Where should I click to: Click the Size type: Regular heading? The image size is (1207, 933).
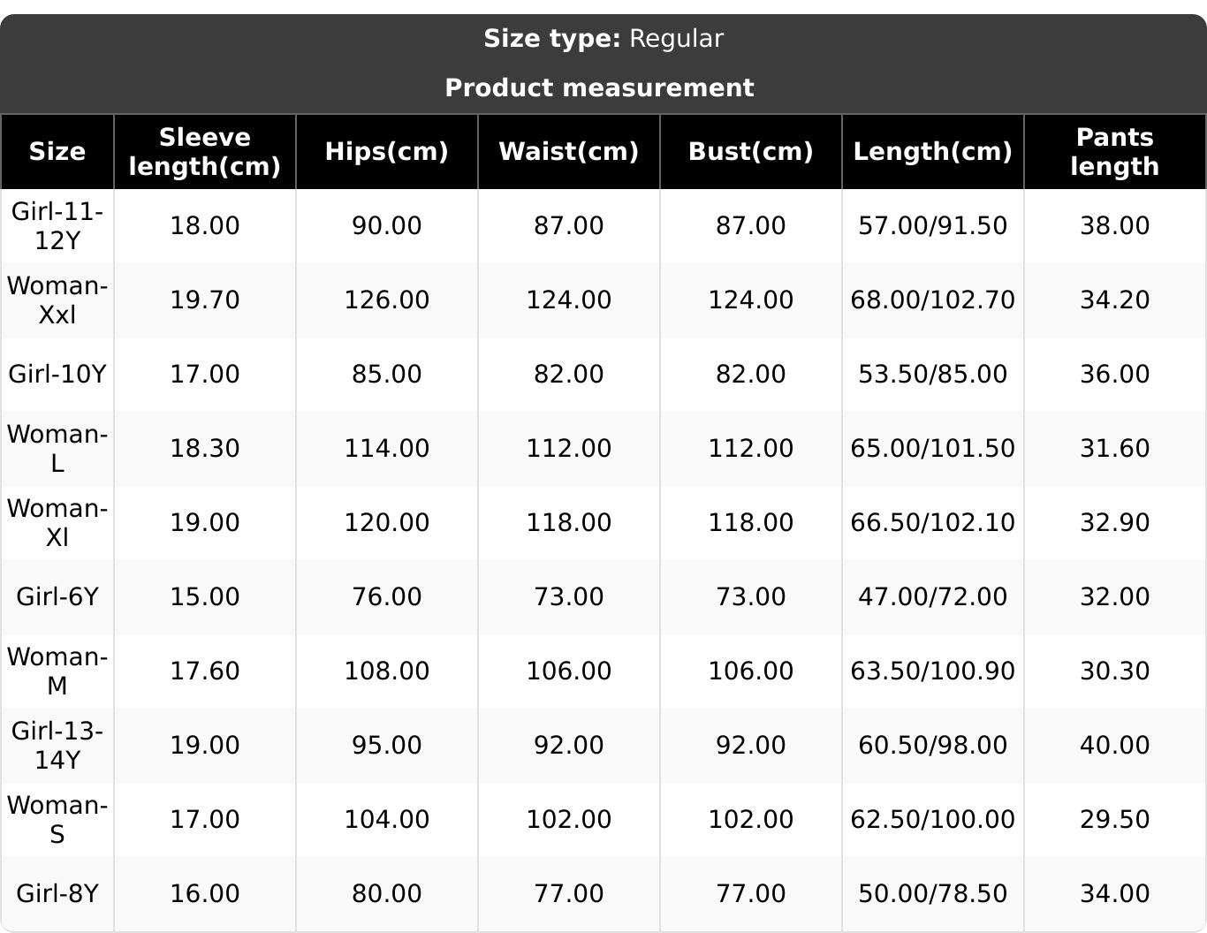[x=603, y=39]
